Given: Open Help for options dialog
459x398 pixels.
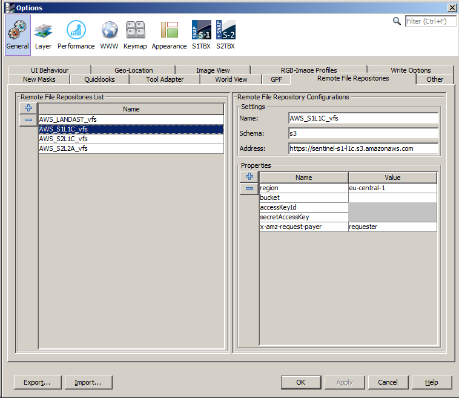Looking at the screenshot, I should tap(432, 382).
